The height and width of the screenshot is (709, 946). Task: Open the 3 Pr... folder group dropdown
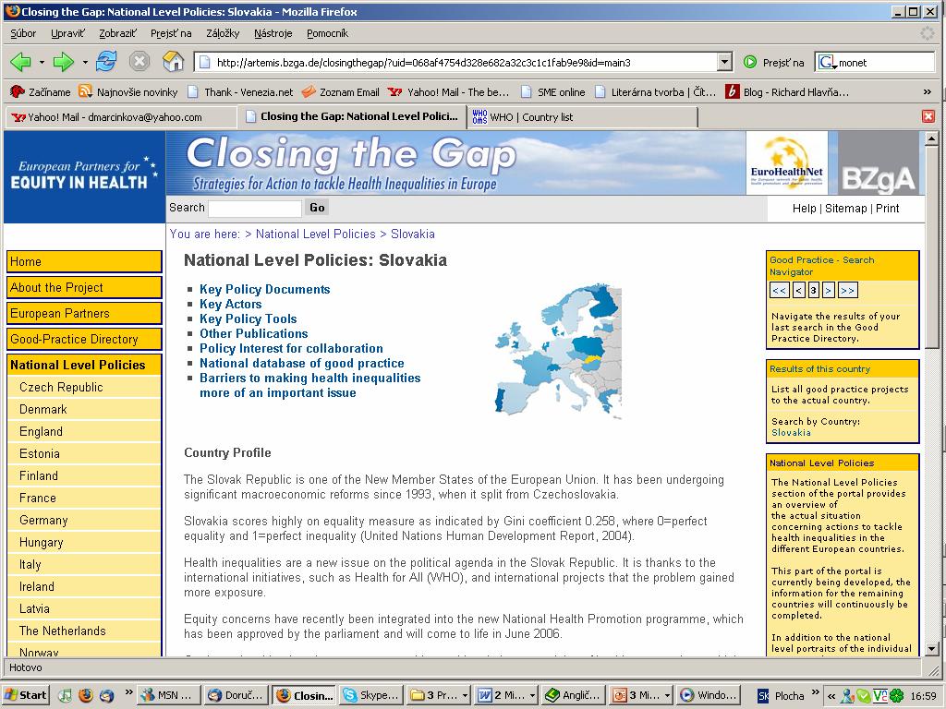click(465, 696)
